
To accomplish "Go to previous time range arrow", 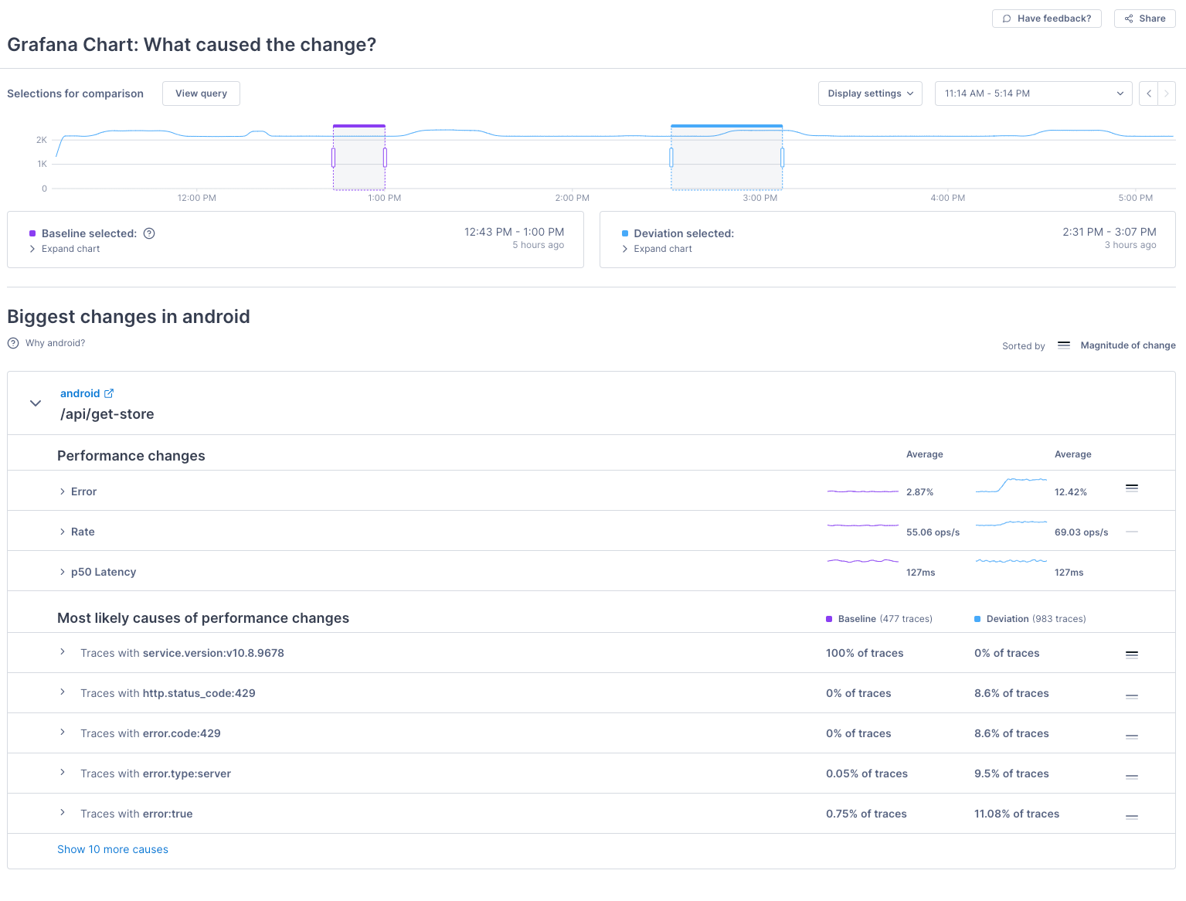I will (1149, 93).
